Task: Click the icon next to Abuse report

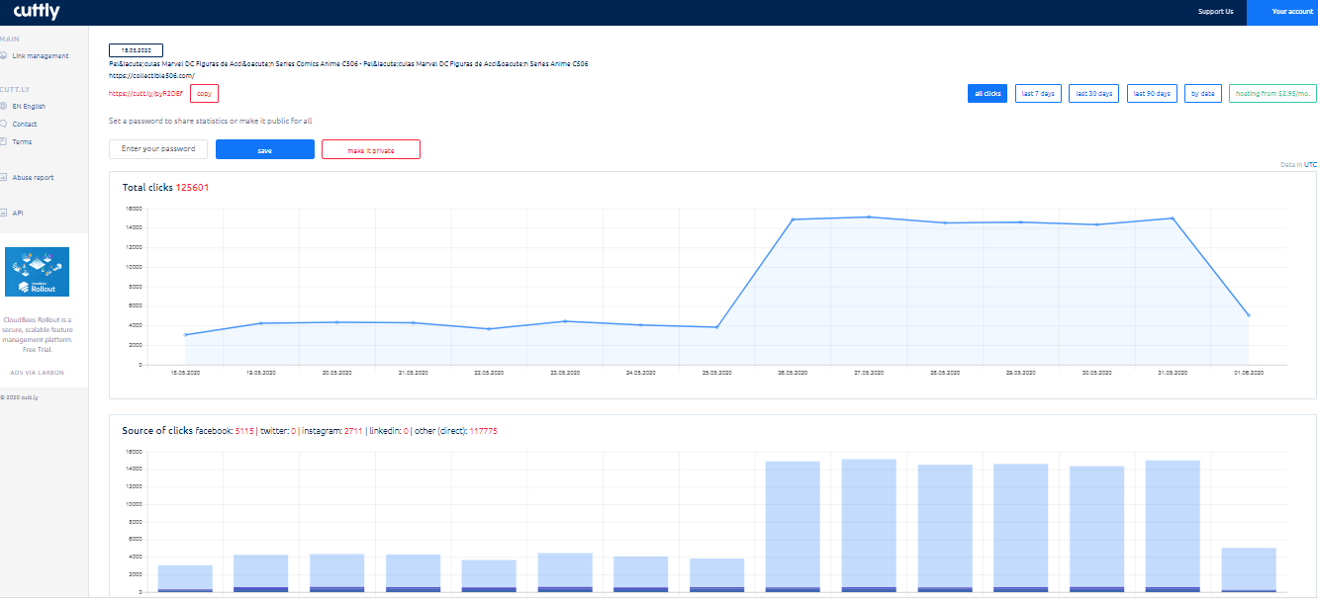Action: tap(4, 177)
